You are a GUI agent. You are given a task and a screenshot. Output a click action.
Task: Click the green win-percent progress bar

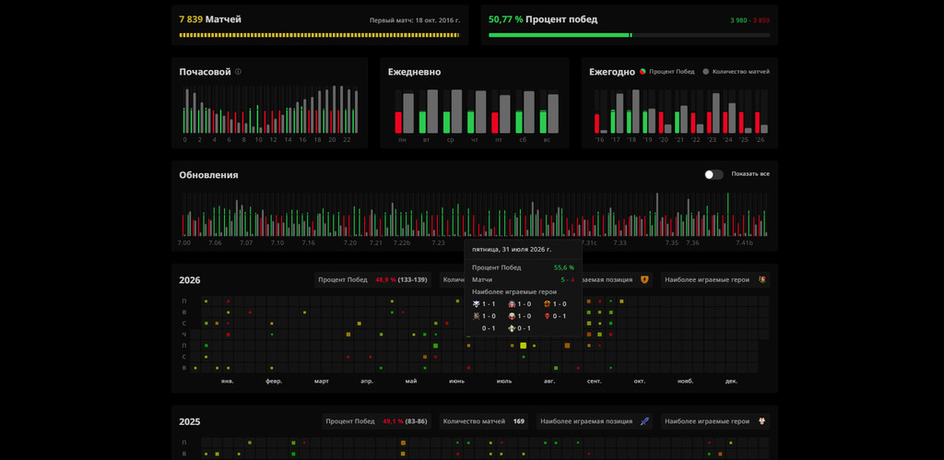pyautogui.click(x=560, y=35)
